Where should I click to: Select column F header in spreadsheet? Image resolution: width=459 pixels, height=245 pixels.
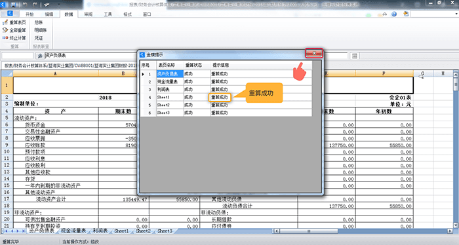click(x=384, y=73)
